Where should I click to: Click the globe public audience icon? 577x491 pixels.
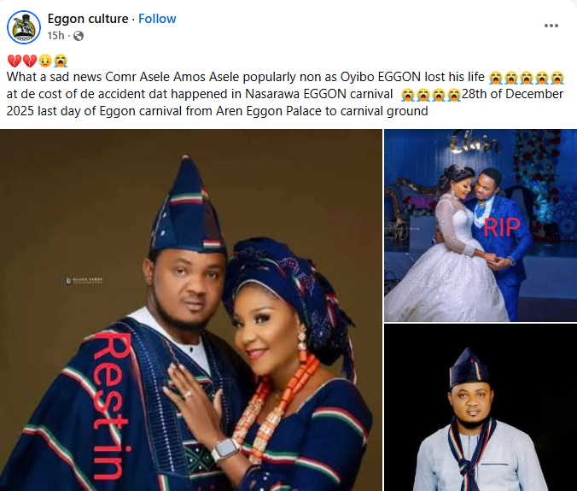(79, 36)
